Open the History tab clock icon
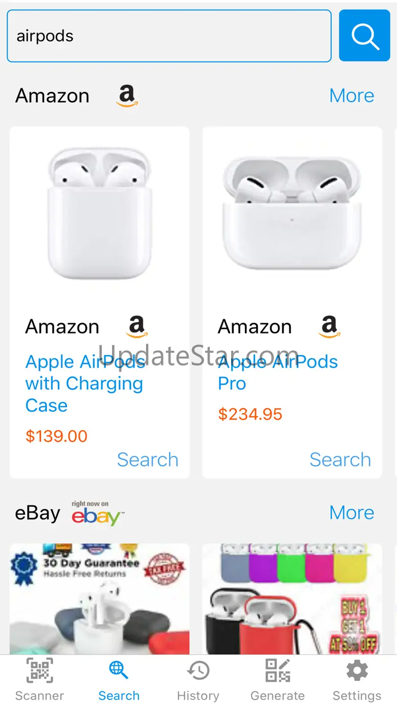Image resolution: width=397 pixels, height=707 pixels. pyautogui.click(x=198, y=670)
